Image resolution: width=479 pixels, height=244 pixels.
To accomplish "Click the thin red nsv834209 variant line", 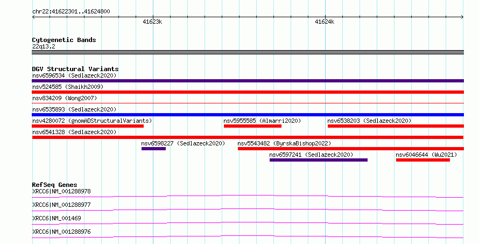I will click(248, 103).
